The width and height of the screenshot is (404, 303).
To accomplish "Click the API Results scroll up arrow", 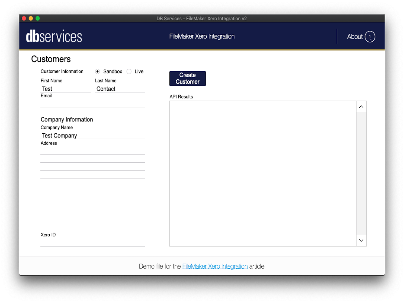I will [x=361, y=107].
